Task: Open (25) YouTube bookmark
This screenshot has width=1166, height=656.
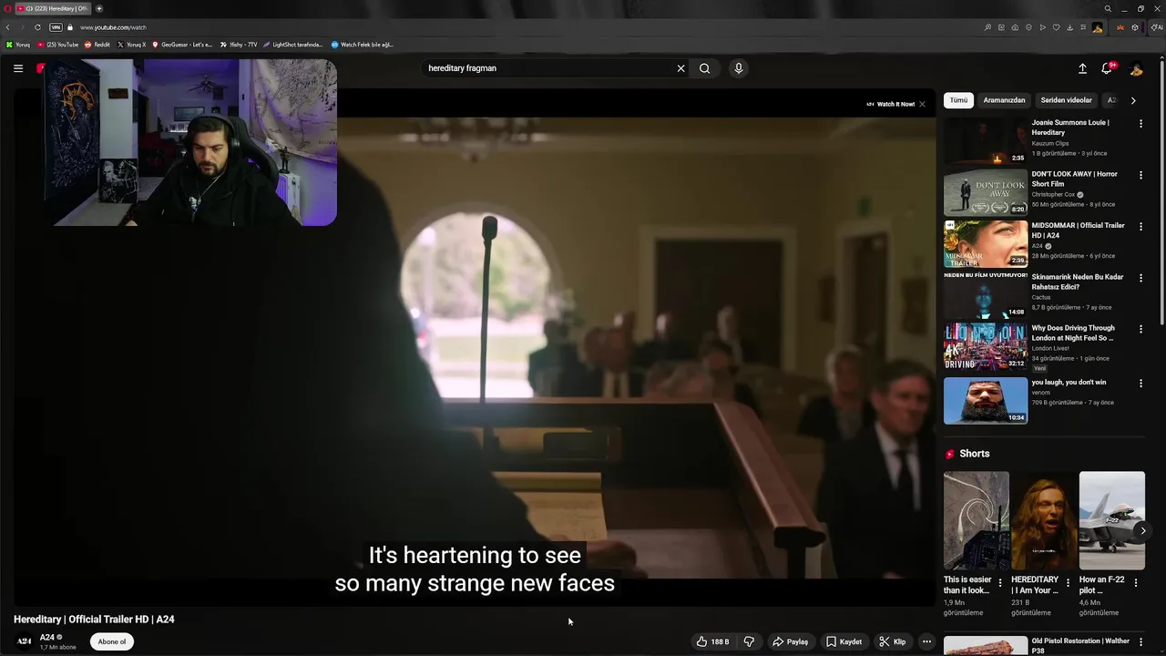Action: (x=57, y=45)
